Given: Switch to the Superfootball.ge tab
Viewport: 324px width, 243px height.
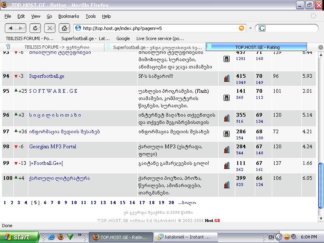Looking at the screenshot, I should (155, 47).
